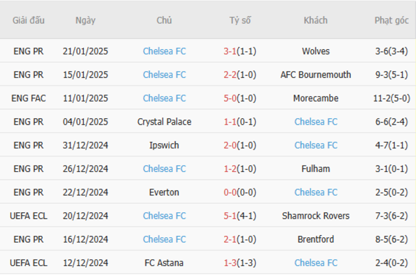The image size is (416, 280).
Task: Click the Giải đấu column header
Action: 29,20
